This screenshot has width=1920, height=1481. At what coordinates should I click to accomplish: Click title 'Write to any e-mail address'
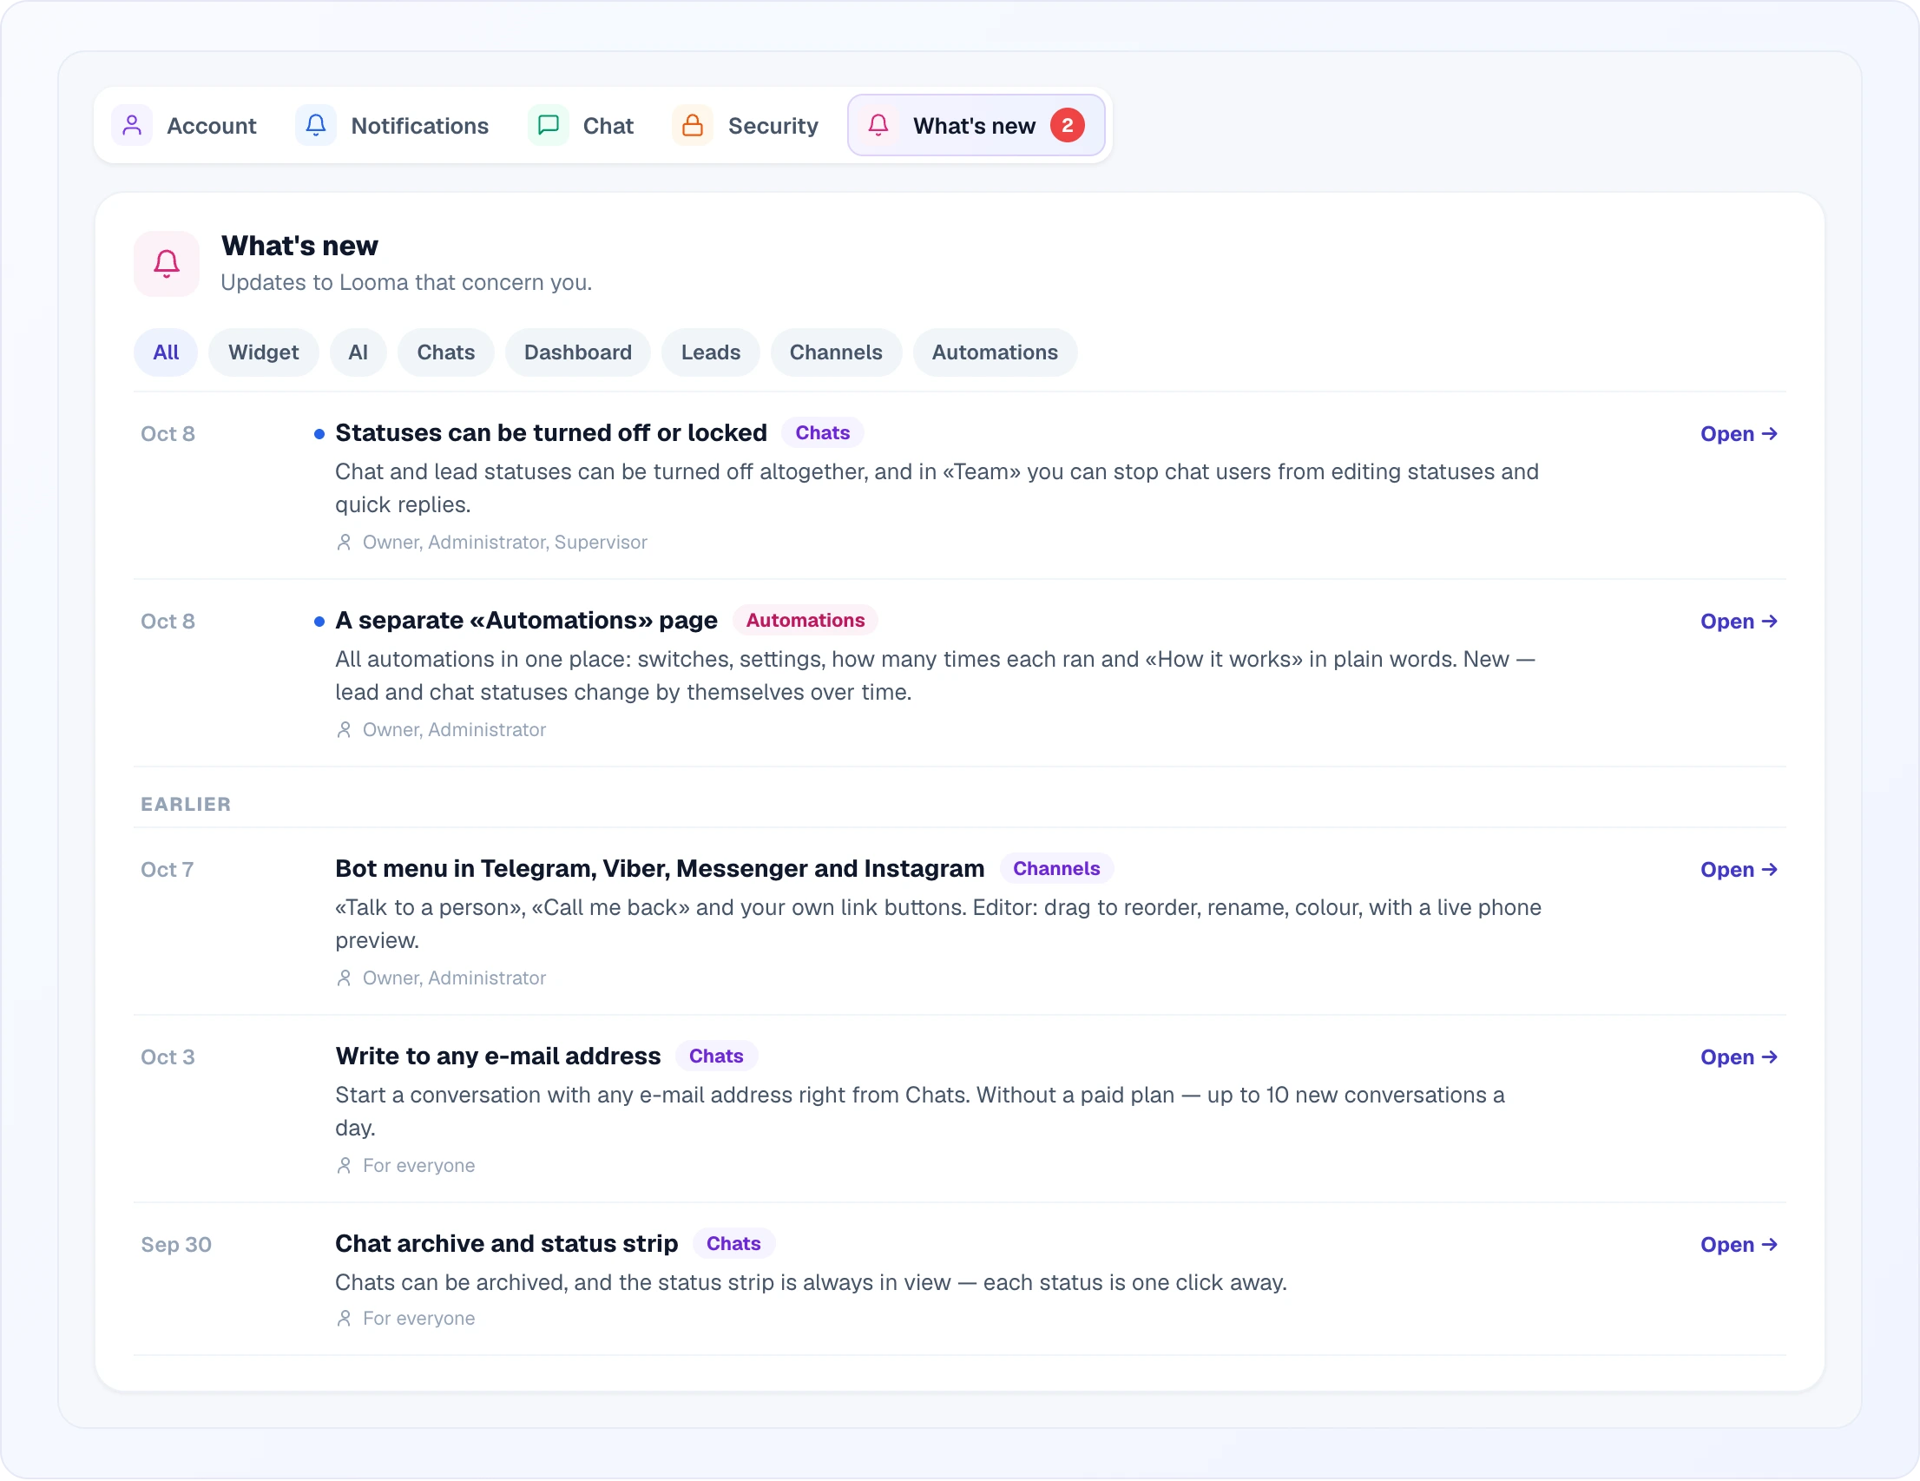tap(498, 1057)
